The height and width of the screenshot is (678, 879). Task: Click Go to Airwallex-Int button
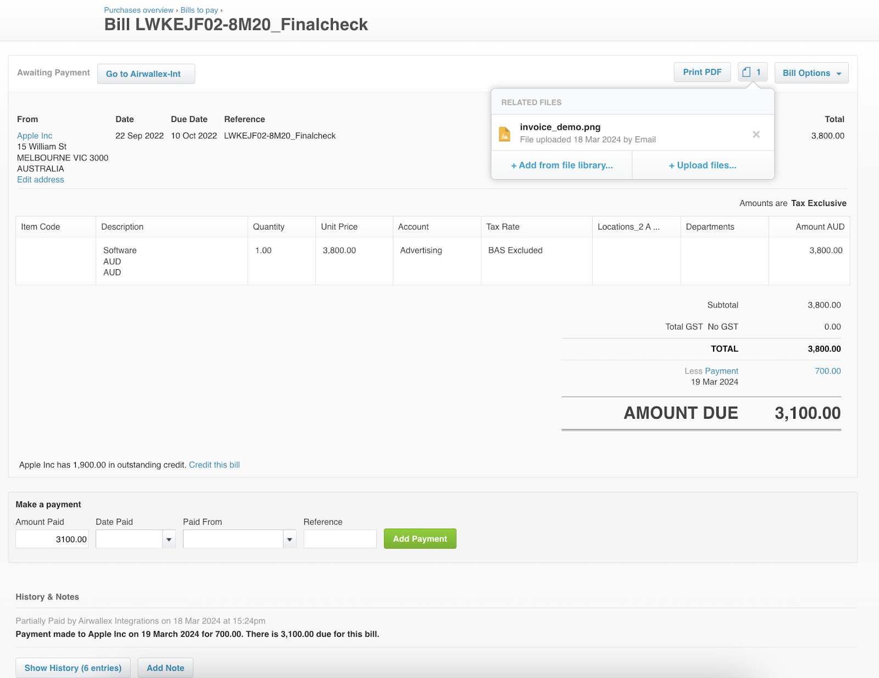pos(146,74)
